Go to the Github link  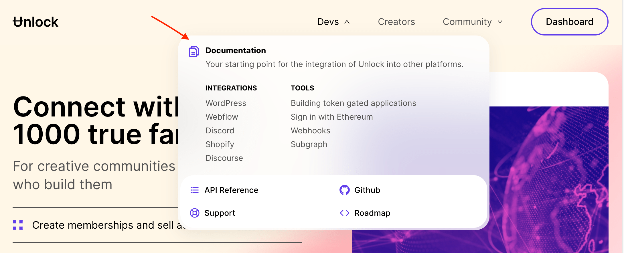coord(367,190)
